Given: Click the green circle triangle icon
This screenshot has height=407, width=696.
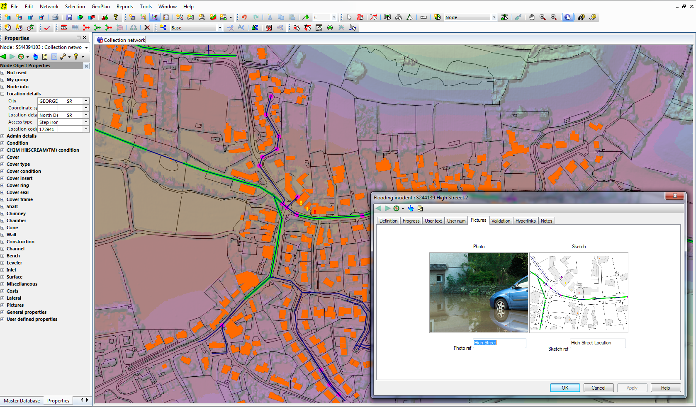Looking at the screenshot, I should coord(330,28).
